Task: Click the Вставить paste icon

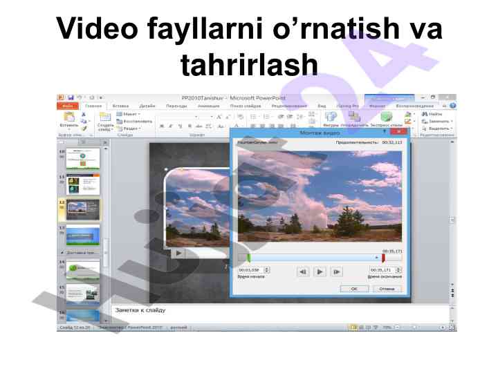Action: point(68,117)
